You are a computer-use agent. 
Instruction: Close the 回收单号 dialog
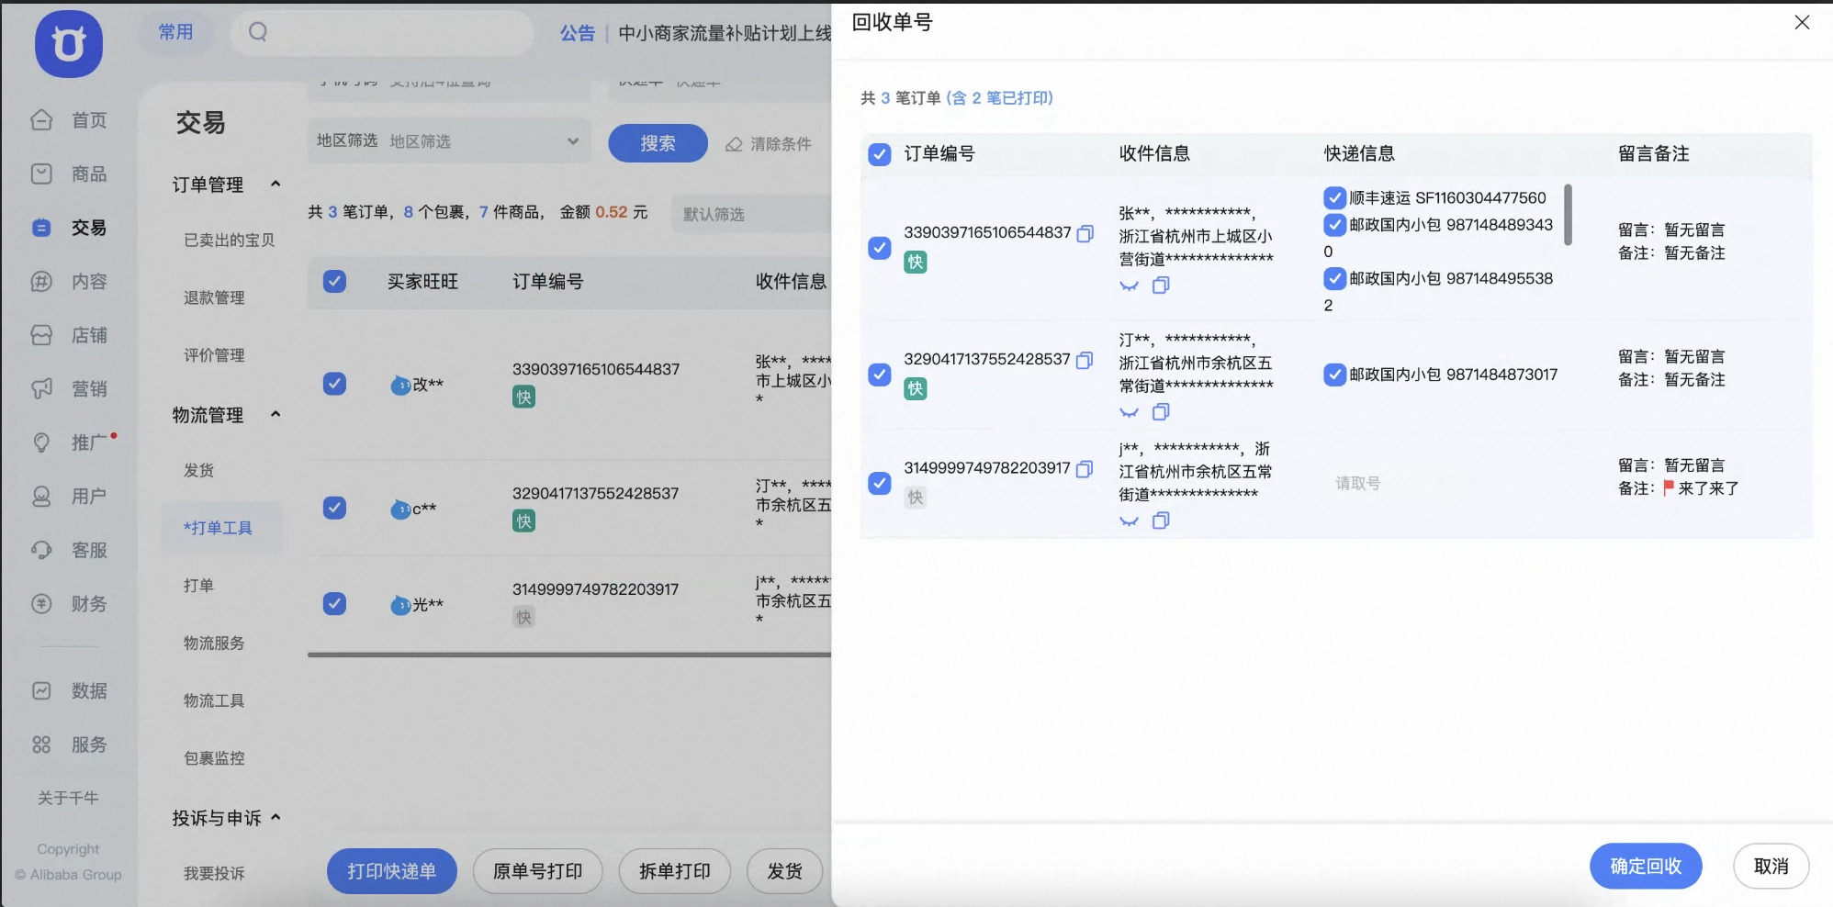pyautogui.click(x=1802, y=22)
